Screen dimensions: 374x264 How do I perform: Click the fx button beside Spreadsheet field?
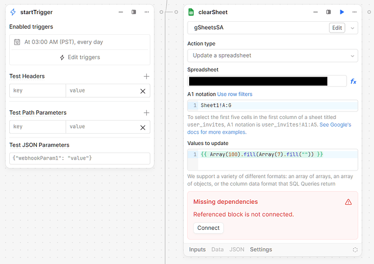point(353,81)
